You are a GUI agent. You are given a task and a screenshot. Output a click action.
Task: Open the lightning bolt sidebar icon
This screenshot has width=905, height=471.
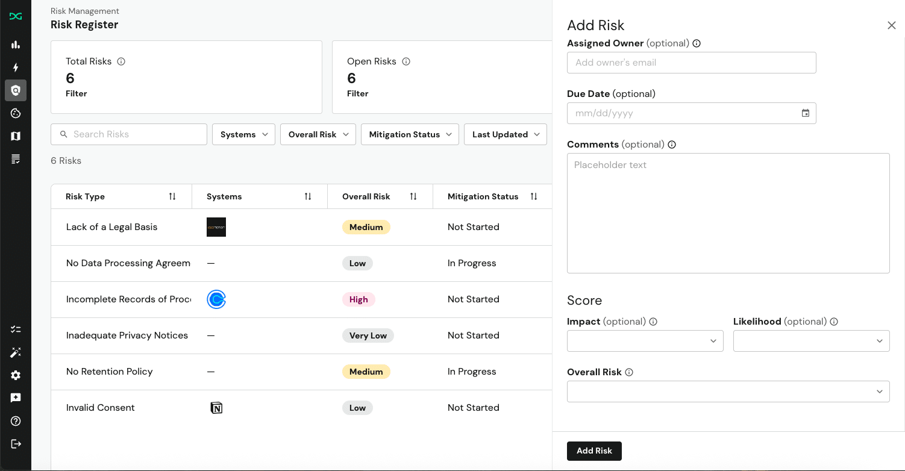(16, 67)
